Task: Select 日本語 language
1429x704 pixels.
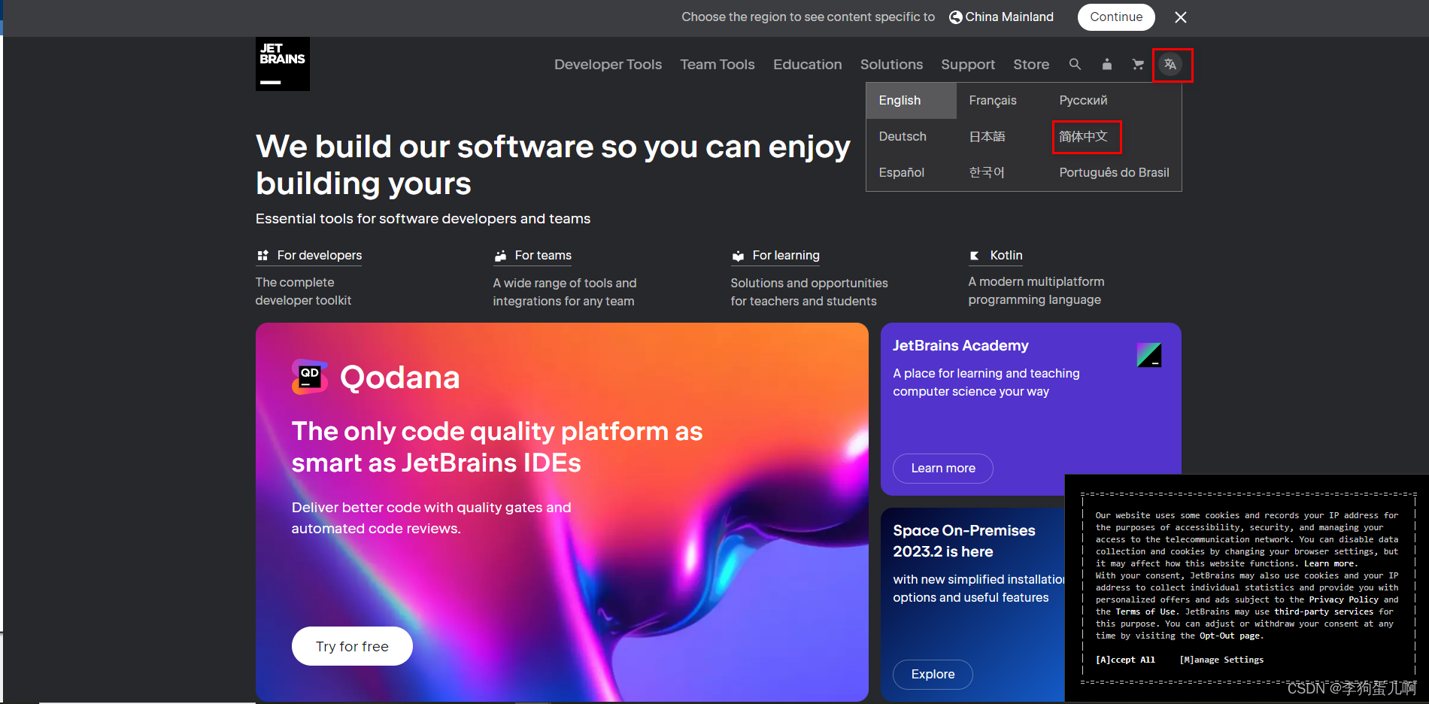Action: [987, 137]
